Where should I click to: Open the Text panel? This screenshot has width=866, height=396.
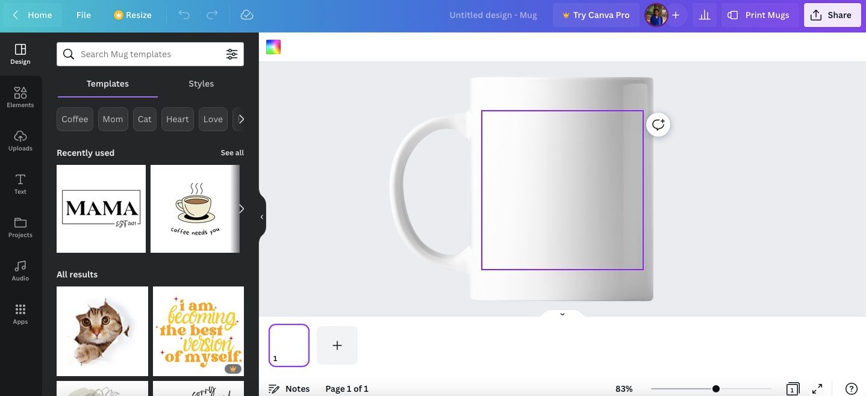(20, 184)
